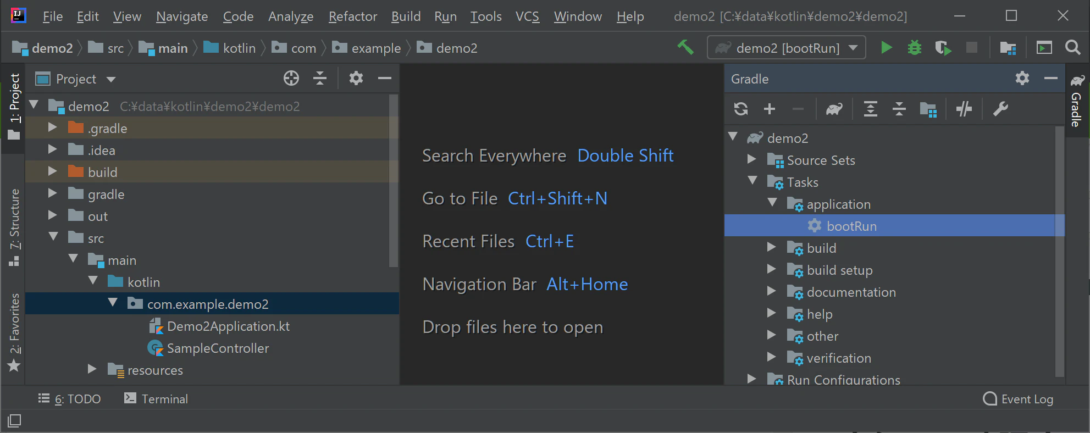Open Gradle settings wrench icon

coord(1000,109)
